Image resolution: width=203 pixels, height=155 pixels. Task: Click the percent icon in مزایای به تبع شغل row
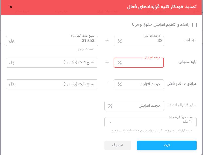coord(120,84)
